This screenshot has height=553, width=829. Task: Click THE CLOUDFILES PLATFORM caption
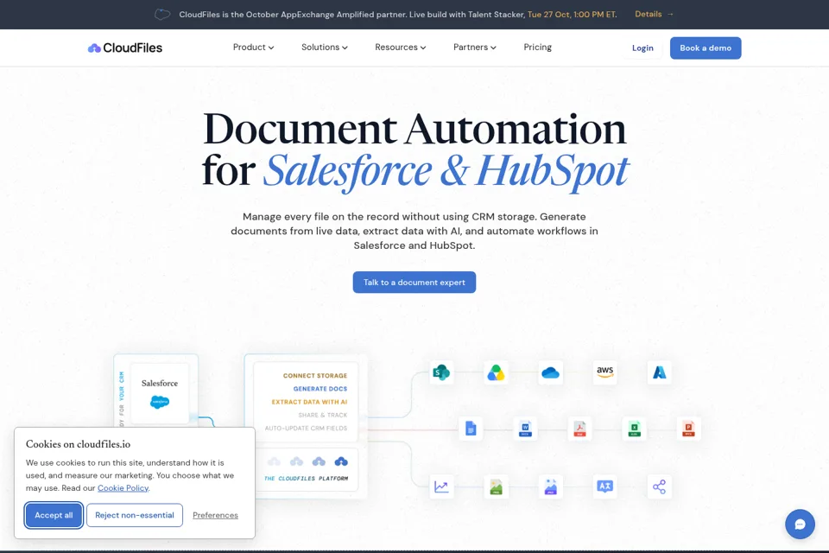tap(306, 479)
